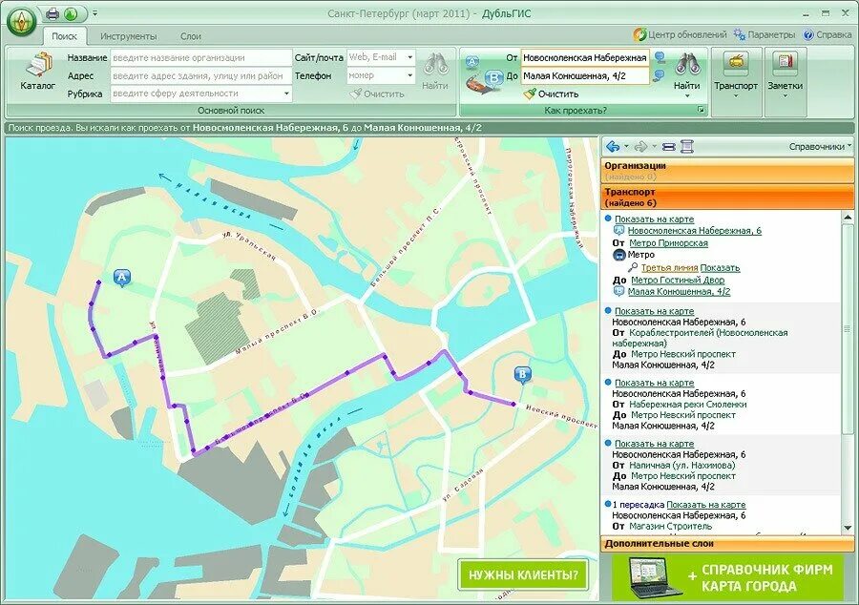This screenshot has height=605, width=859.
Task: Show Наличная (ул. Нахимова) route on map
Action: 654,444
